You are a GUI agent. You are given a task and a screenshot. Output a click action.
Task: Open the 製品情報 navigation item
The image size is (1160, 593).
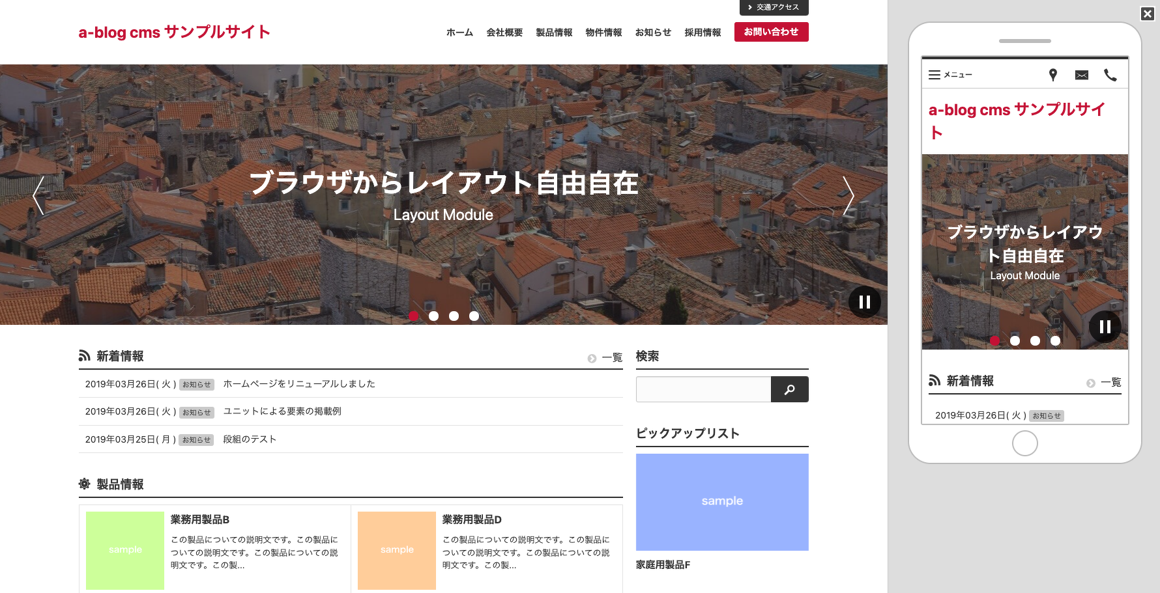pyautogui.click(x=554, y=33)
